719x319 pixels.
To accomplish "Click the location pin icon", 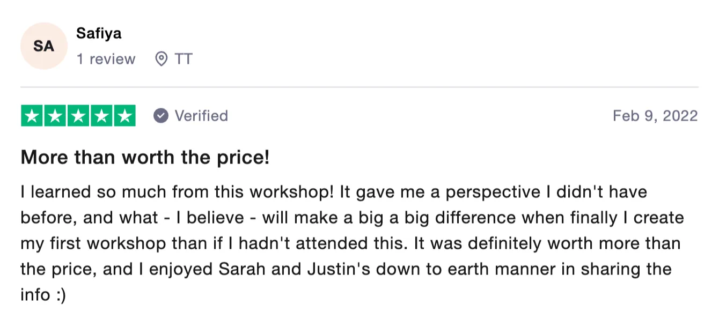I will (x=161, y=59).
